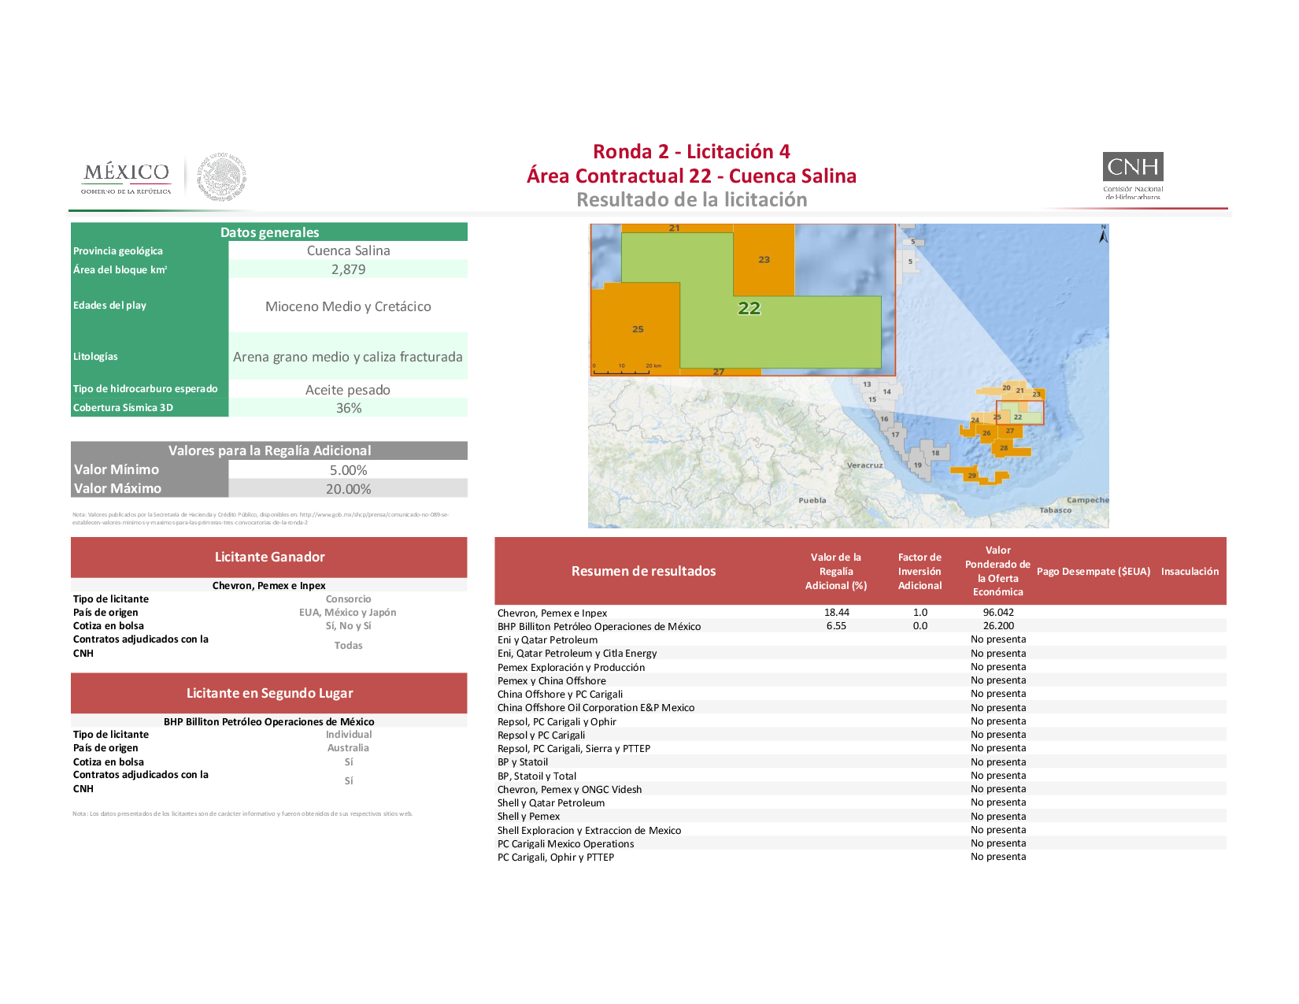This screenshot has width=1299, height=1004.
Task: Click 'Chevron, Pemex e Inpex' row in results table
Action: [x=860, y=613]
